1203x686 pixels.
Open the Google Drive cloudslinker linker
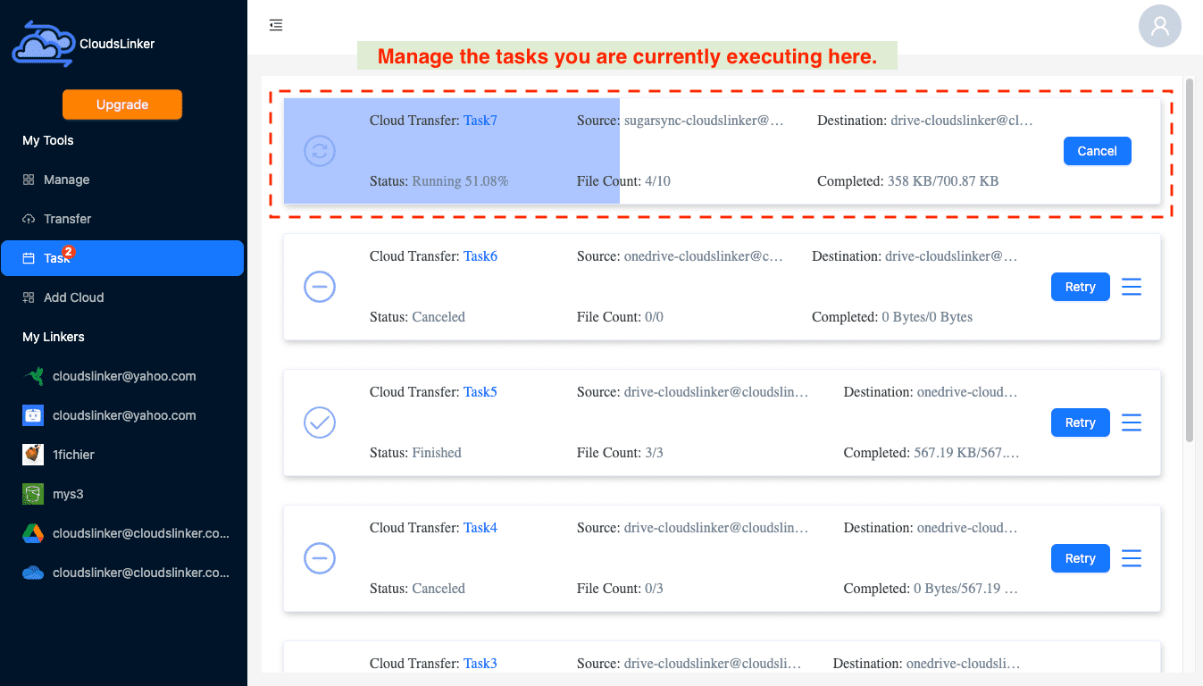[x=122, y=533]
